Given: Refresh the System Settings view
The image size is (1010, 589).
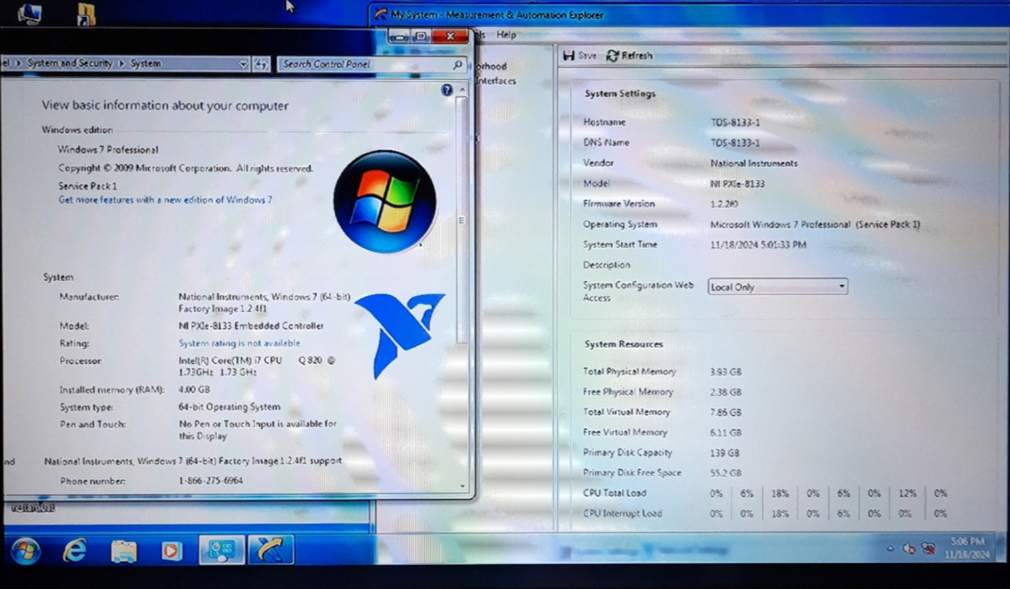Looking at the screenshot, I should 629,55.
